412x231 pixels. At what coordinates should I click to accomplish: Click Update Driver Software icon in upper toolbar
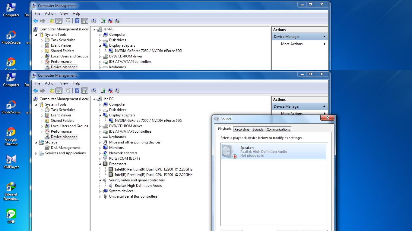(x=103, y=21)
